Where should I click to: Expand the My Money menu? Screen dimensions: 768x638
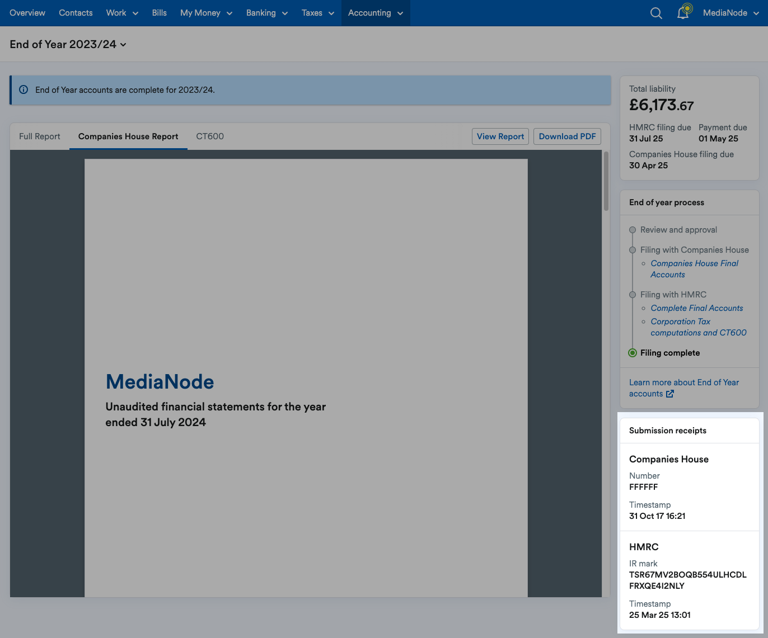click(206, 13)
